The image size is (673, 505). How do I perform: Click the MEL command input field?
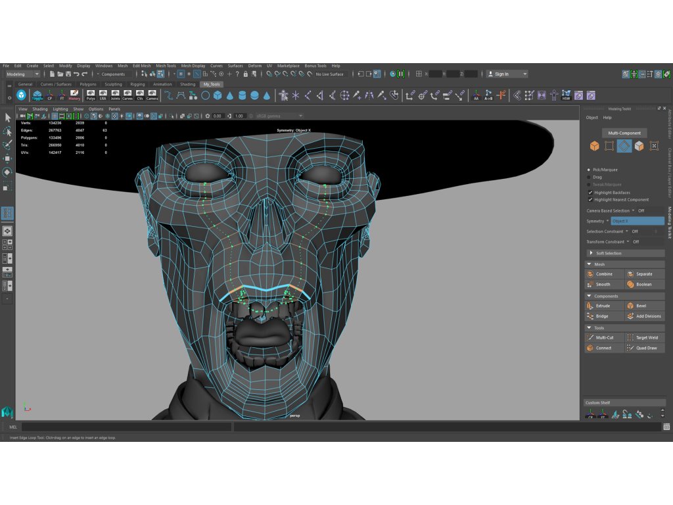coord(126,427)
